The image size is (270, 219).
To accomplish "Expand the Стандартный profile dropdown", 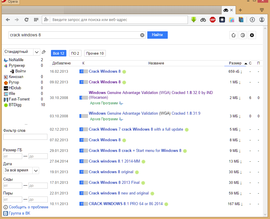I will (x=36, y=52).
